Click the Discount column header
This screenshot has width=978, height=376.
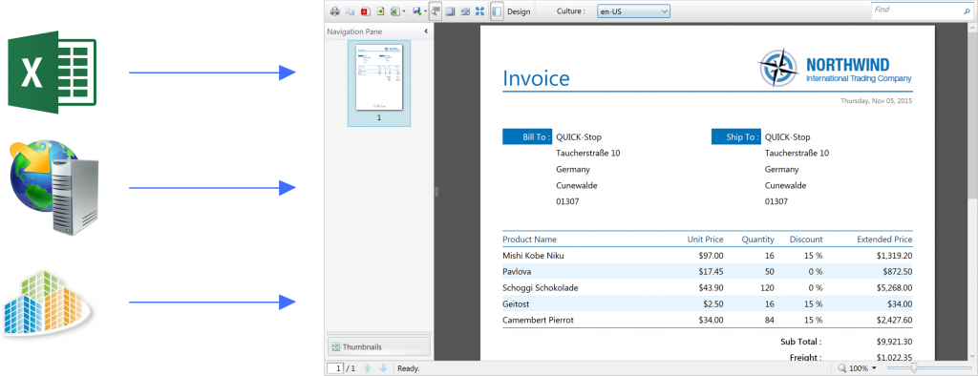point(806,240)
